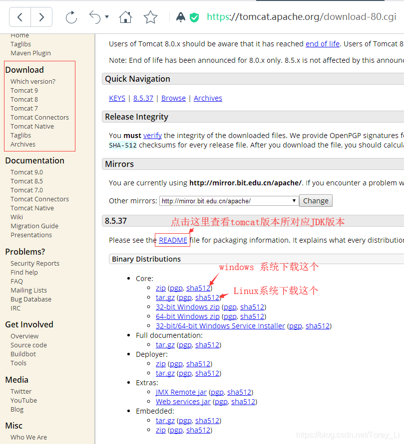Open Maven Plugin sidebar link
The image size is (404, 444).
[x=30, y=53]
